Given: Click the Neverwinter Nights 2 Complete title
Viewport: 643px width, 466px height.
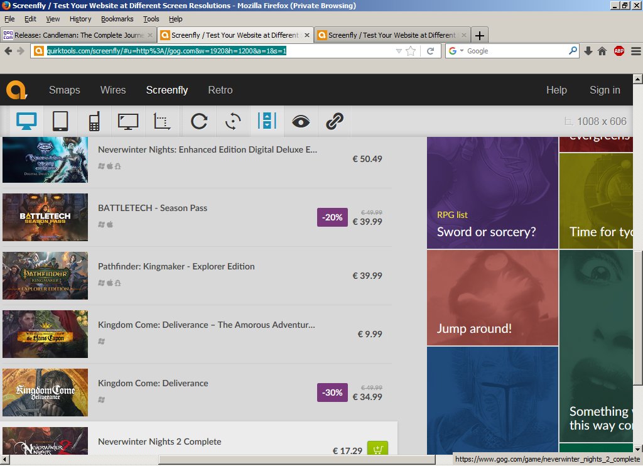Looking at the screenshot, I should click(159, 442).
